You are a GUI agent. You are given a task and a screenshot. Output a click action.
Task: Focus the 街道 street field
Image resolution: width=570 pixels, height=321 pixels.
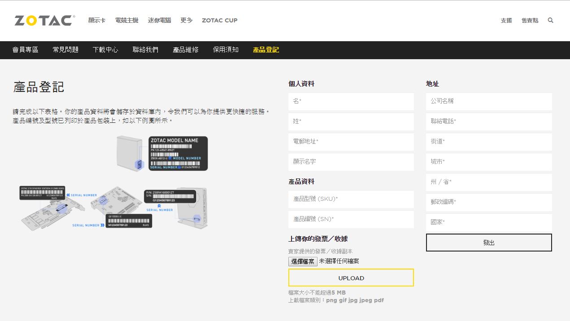[489, 142]
